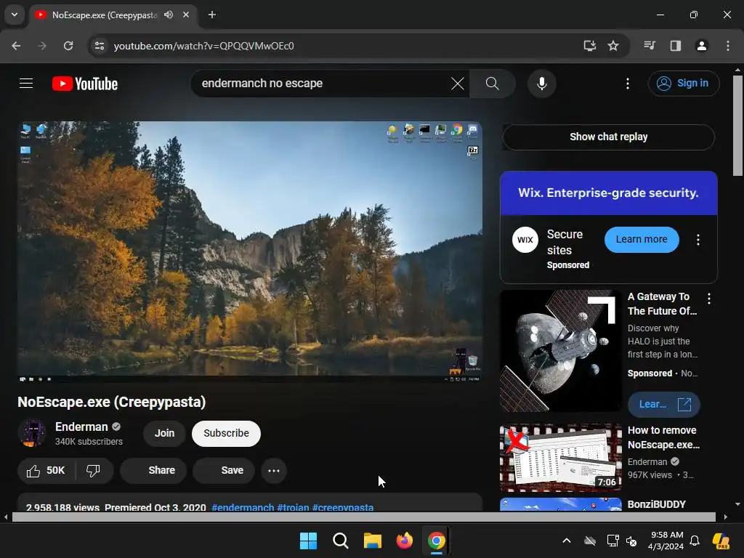Launch Firefox from the taskbar
744x558 pixels.
point(404,541)
